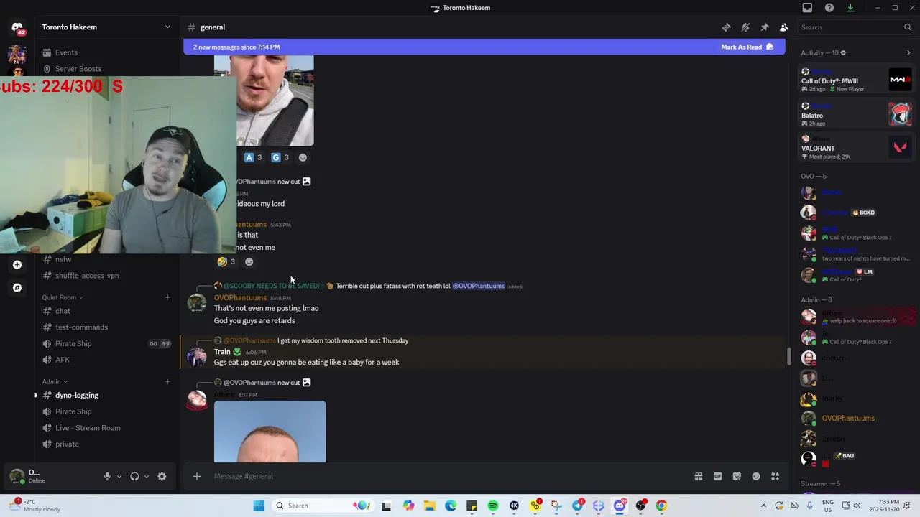Focus the Discord Search field
The width and height of the screenshot is (920, 517).
[855, 27]
